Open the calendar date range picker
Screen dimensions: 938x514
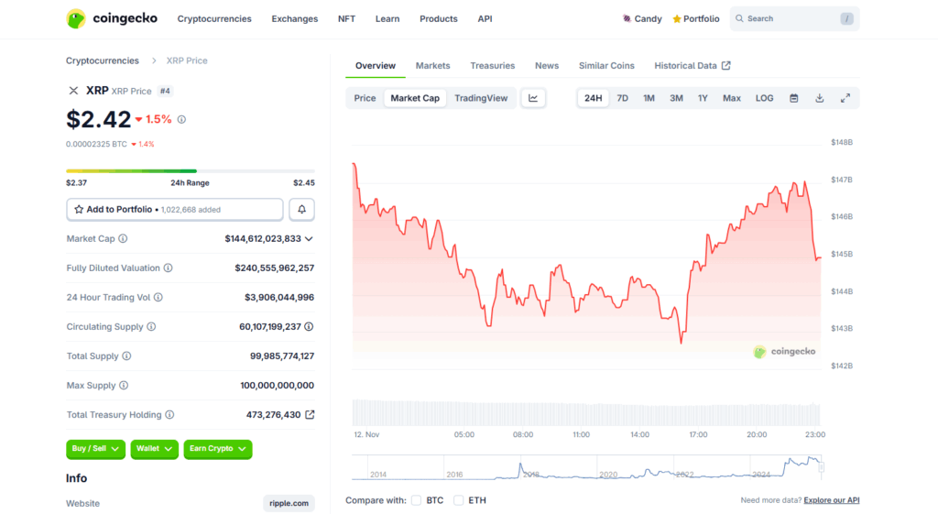(793, 98)
